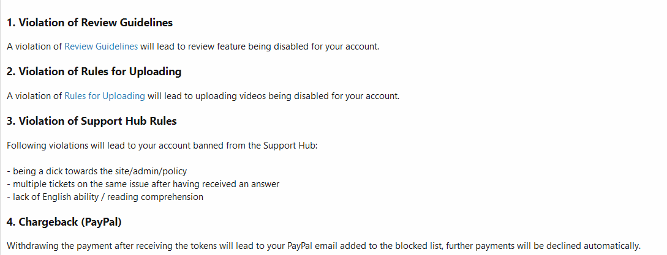
Task: Open the Rules for Uploading hyperlink
Action: [x=104, y=95]
